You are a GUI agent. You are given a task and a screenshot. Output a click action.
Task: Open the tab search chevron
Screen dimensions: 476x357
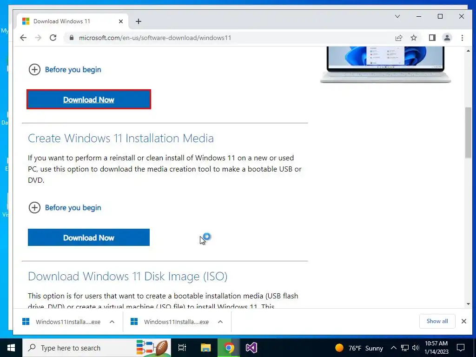[x=397, y=16]
